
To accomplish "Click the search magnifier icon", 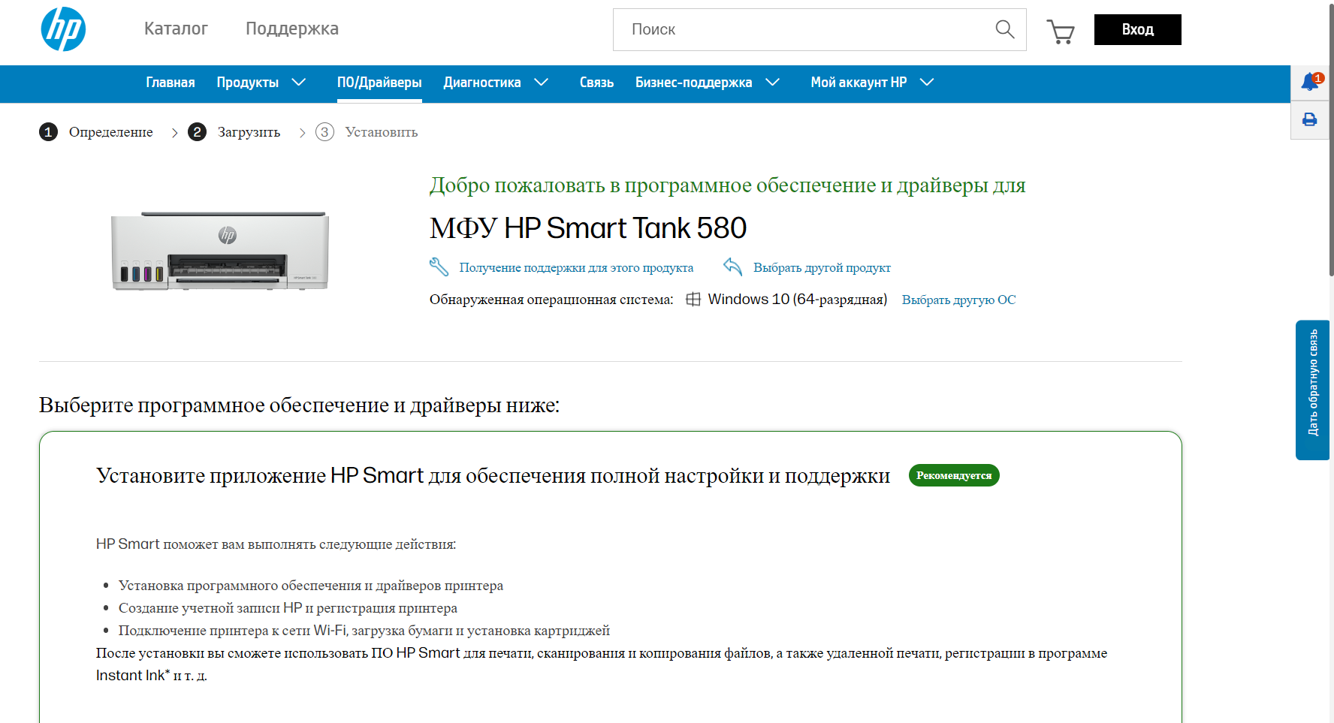I will pos(1004,29).
